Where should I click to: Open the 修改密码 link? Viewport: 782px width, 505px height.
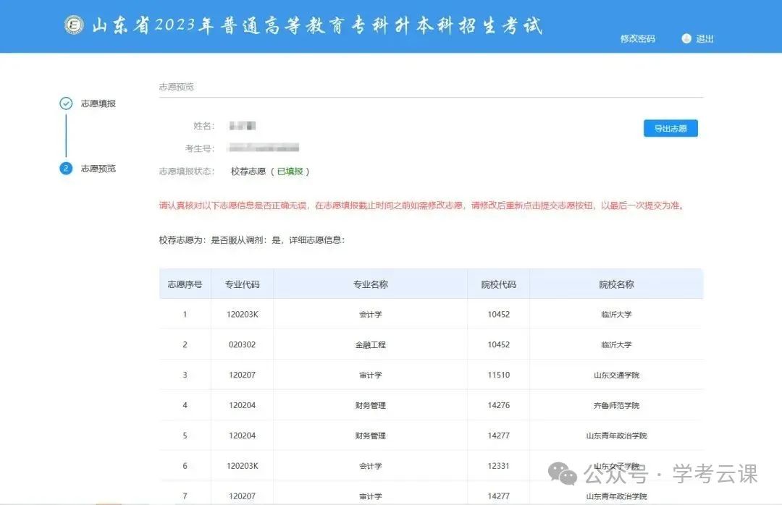click(637, 39)
